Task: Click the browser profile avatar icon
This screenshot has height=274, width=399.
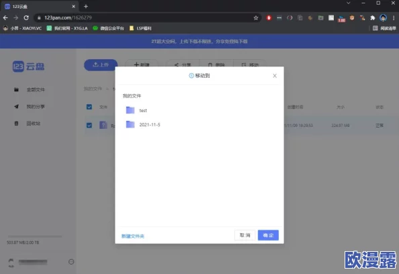Action: click(x=383, y=17)
